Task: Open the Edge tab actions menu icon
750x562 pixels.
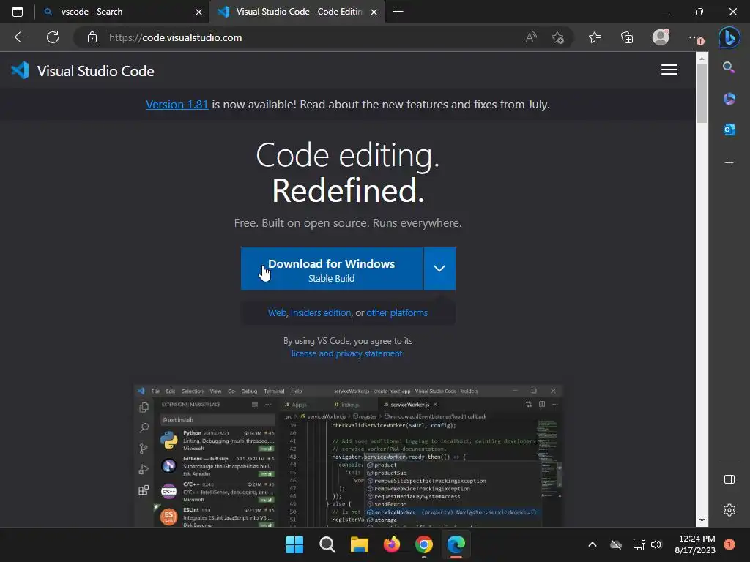Action: (x=18, y=12)
